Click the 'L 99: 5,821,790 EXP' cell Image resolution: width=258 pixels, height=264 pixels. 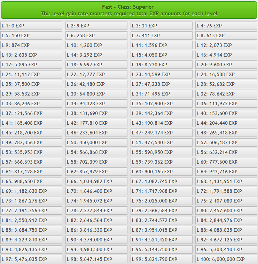[x=161, y=259]
